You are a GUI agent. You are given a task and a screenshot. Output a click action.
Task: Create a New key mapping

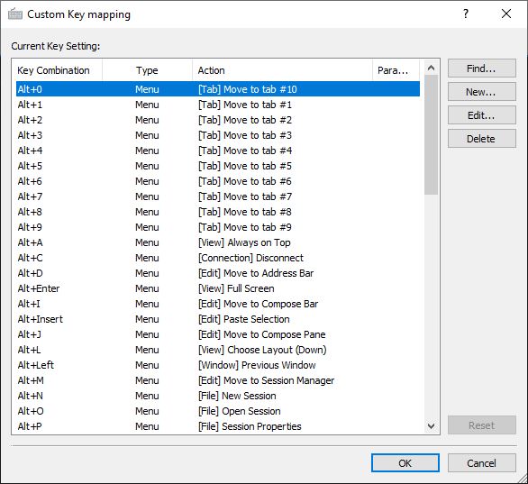(481, 92)
